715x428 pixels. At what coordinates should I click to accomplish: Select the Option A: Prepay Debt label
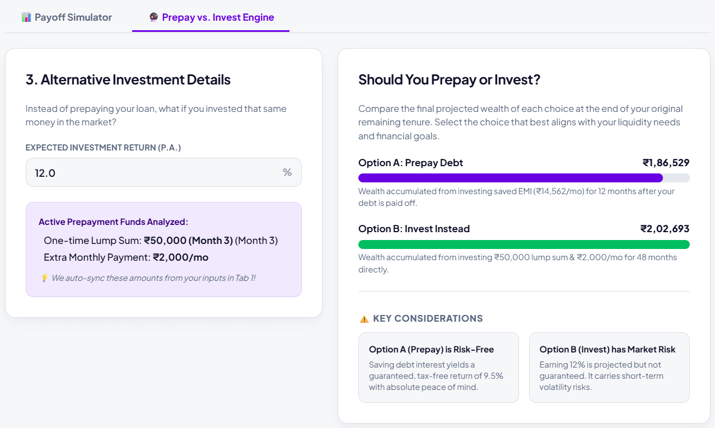[411, 163]
